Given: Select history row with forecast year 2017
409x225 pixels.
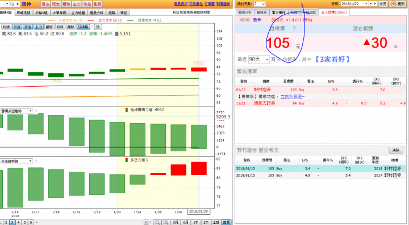Looking at the screenshot, I should [x=321, y=175].
